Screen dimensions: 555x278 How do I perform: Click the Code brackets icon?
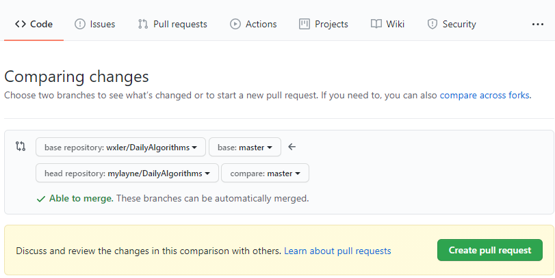(21, 24)
